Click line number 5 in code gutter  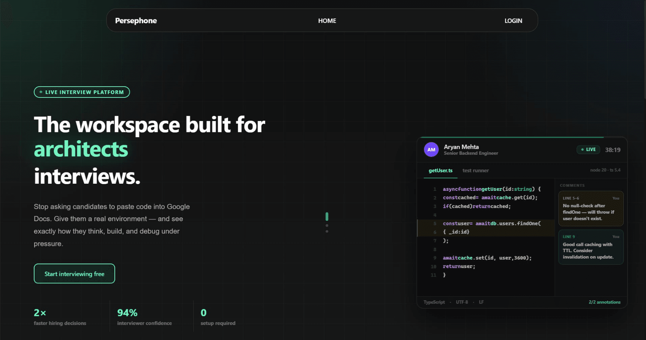435,223
